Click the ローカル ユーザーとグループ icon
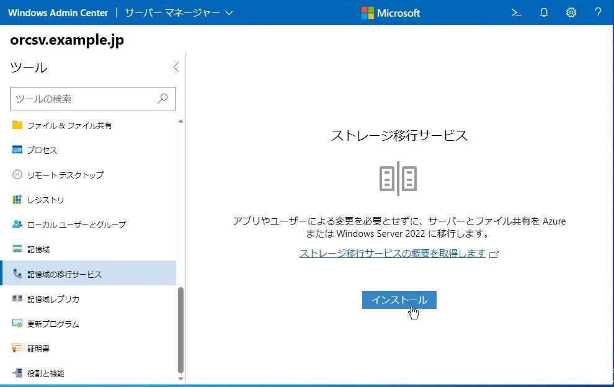 (x=17, y=224)
